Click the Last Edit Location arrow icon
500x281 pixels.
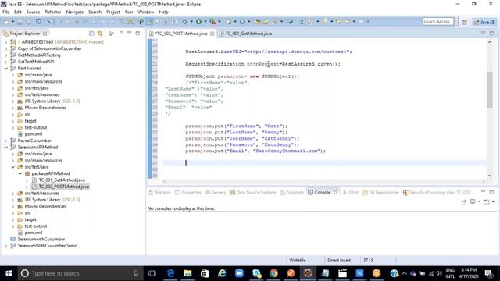click(338, 22)
